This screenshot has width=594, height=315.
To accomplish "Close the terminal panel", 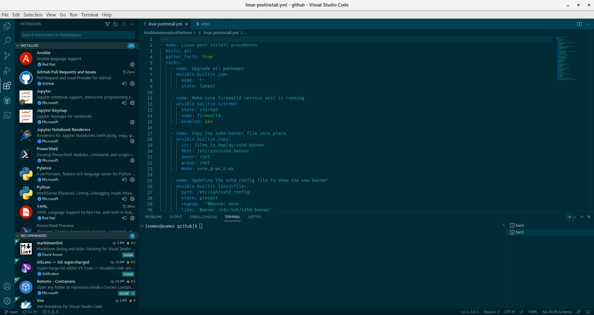I will [x=589, y=217].
